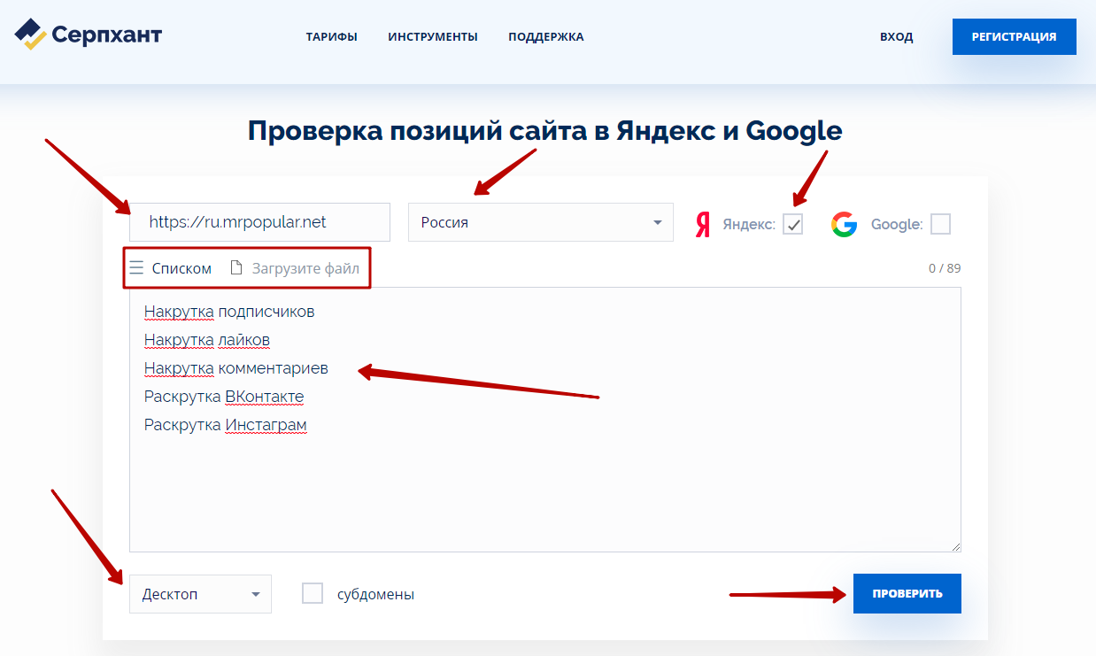The width and height of the screenshot is (1096, 656).
Task: Enable the Google checkbox
Action: tap(941, 225)
